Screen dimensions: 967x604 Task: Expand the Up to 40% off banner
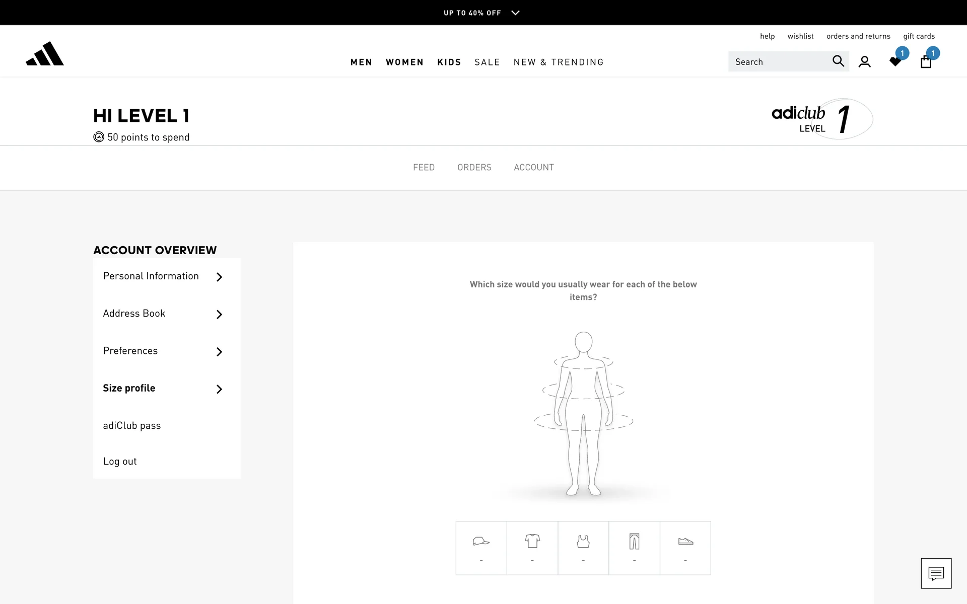[515, 13]
